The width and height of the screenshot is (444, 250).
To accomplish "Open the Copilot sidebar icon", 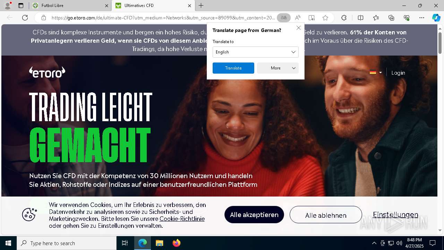I will pos(436,18).
